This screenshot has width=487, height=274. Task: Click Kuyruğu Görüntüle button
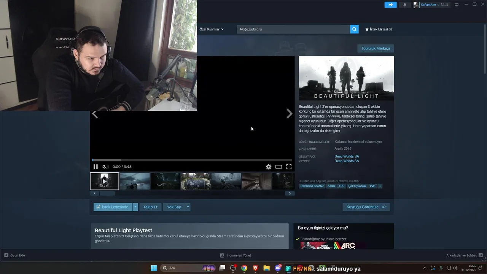coord(366,207)
